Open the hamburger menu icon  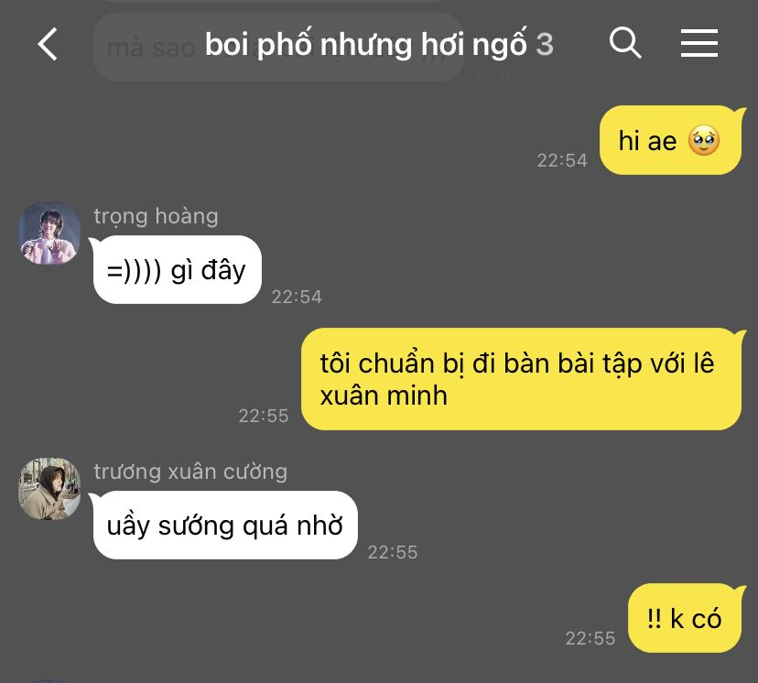pyautogui.click(x=699, y=42)
